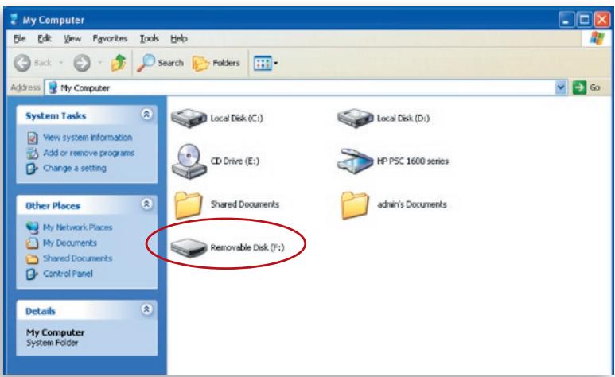
Task: Click the Local Disk (C:) label
Action: (x=237, y=118)
